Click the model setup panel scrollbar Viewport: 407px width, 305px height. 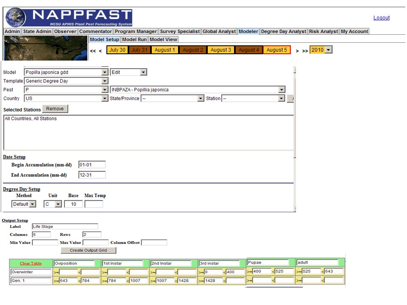(295, 139)
